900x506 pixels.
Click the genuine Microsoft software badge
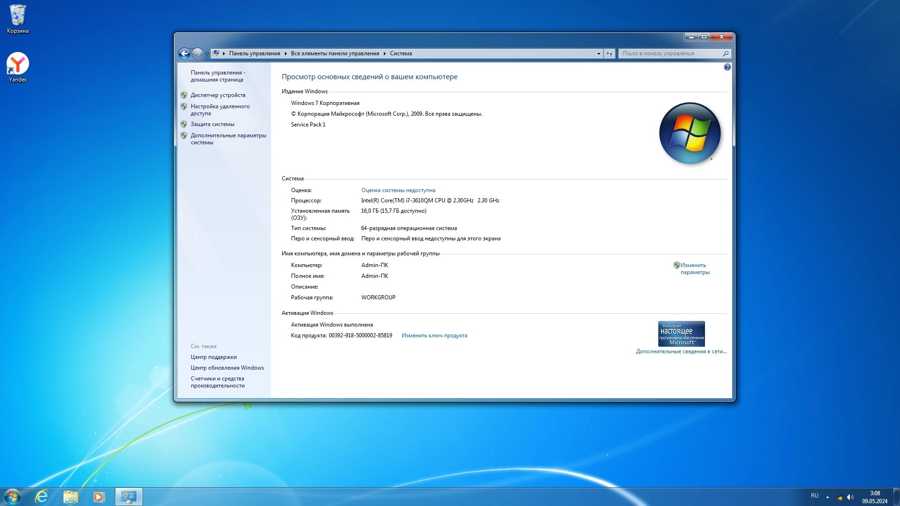coord(681,334)
